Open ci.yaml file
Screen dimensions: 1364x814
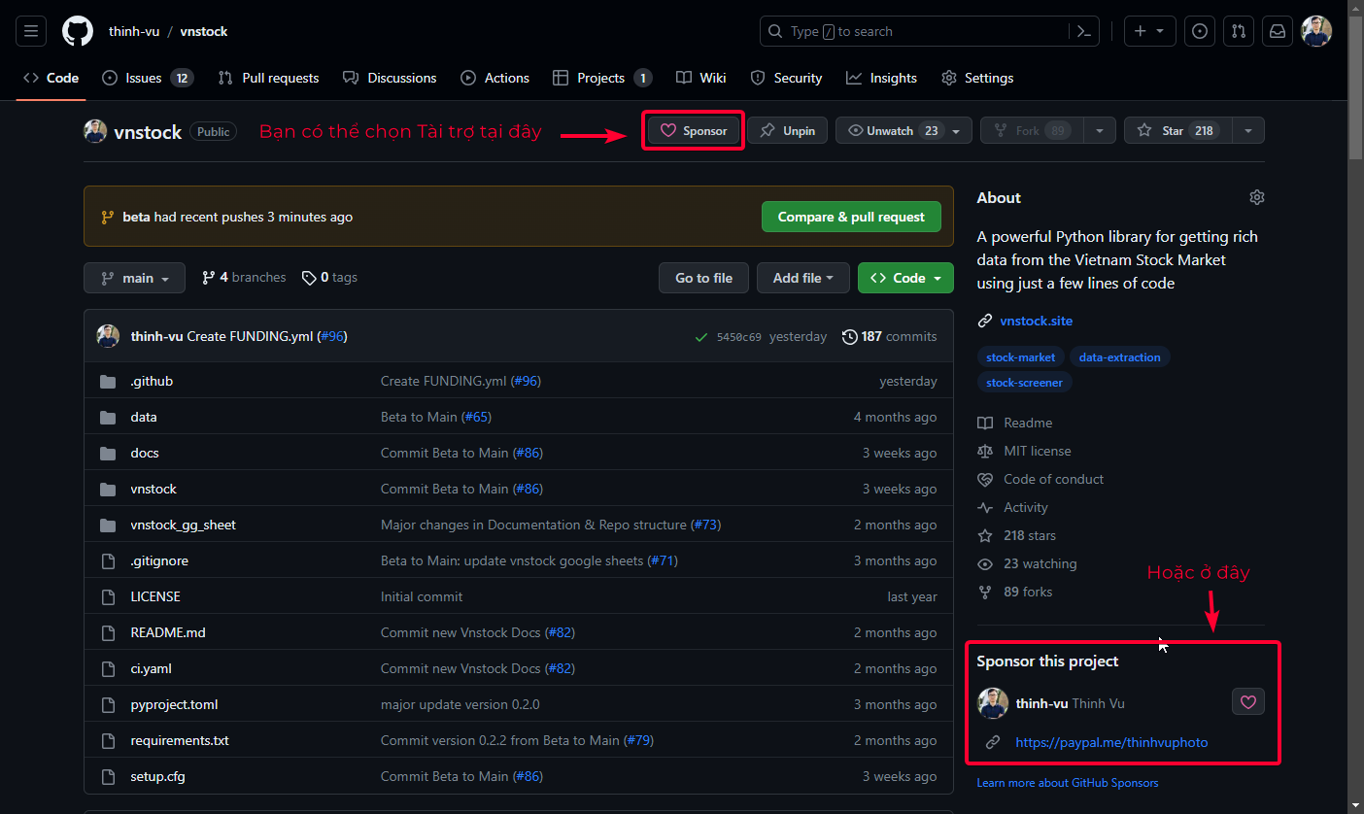coord(151,668)
